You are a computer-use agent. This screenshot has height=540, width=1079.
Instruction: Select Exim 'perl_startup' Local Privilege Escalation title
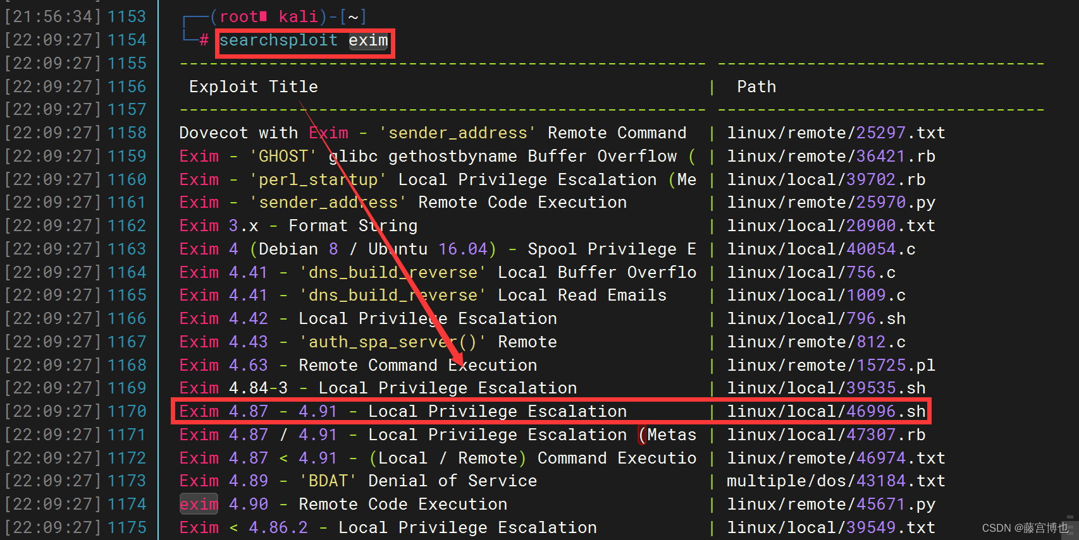[438, 179]
